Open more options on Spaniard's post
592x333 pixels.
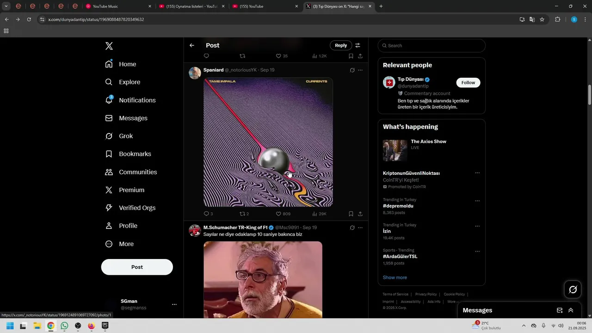(x=360, y=70)
